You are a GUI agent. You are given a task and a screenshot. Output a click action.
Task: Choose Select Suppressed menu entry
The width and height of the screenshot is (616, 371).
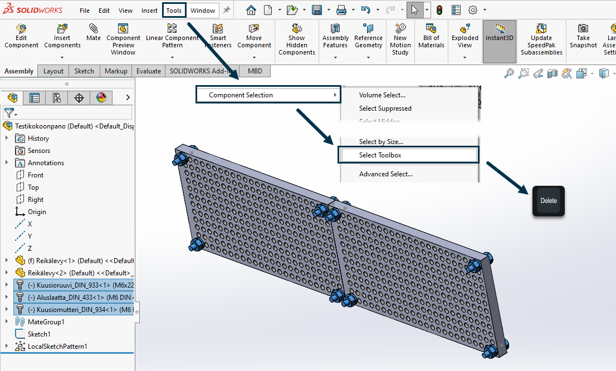pos(385,108)
